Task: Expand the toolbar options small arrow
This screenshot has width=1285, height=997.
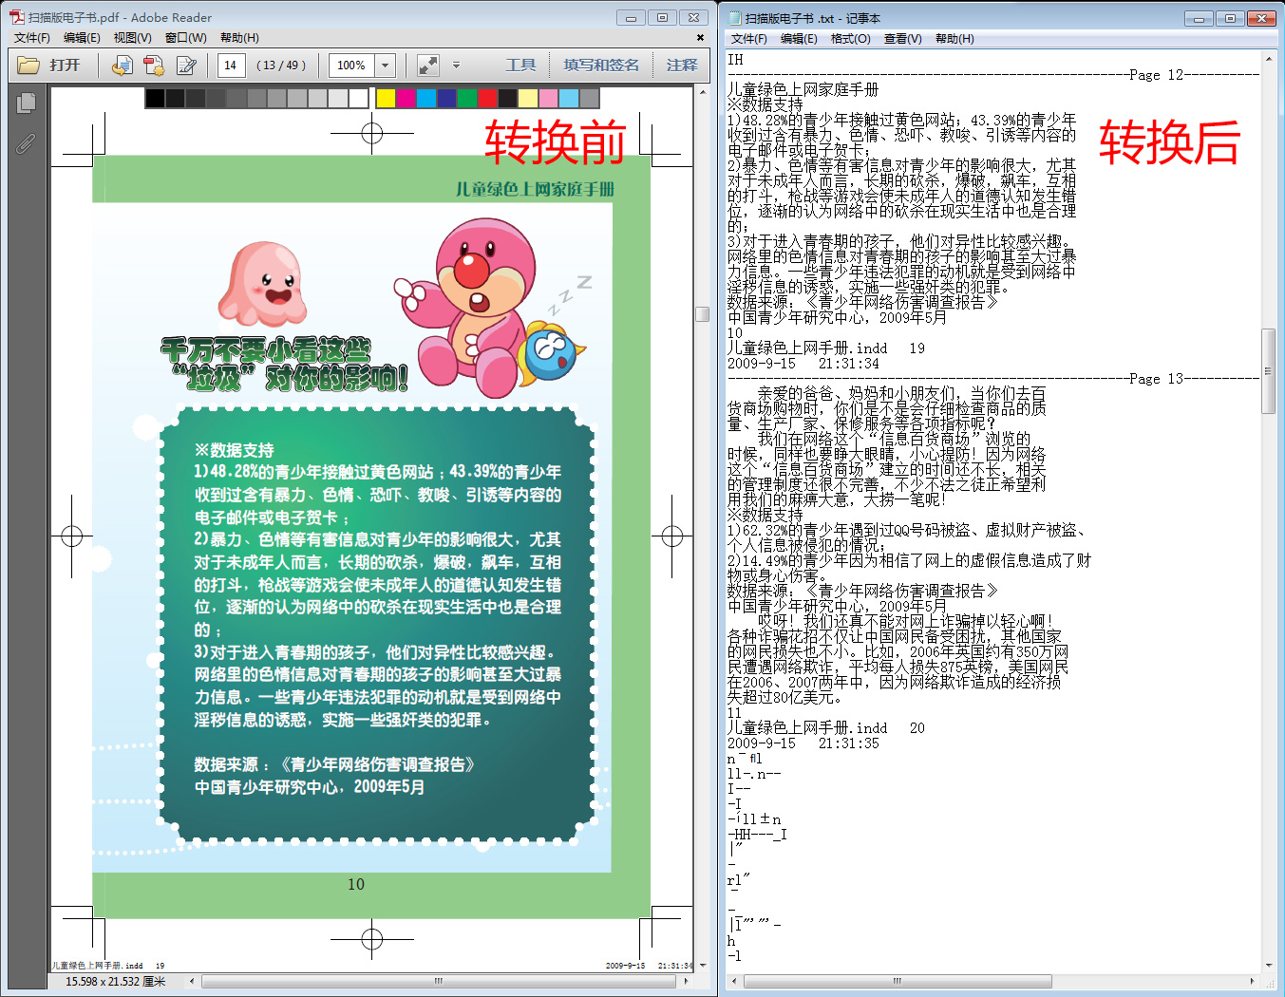Action: (456, 65)
